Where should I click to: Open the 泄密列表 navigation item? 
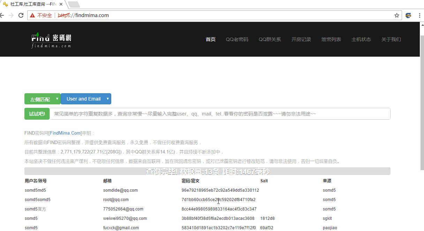click(x=331, y=39)
